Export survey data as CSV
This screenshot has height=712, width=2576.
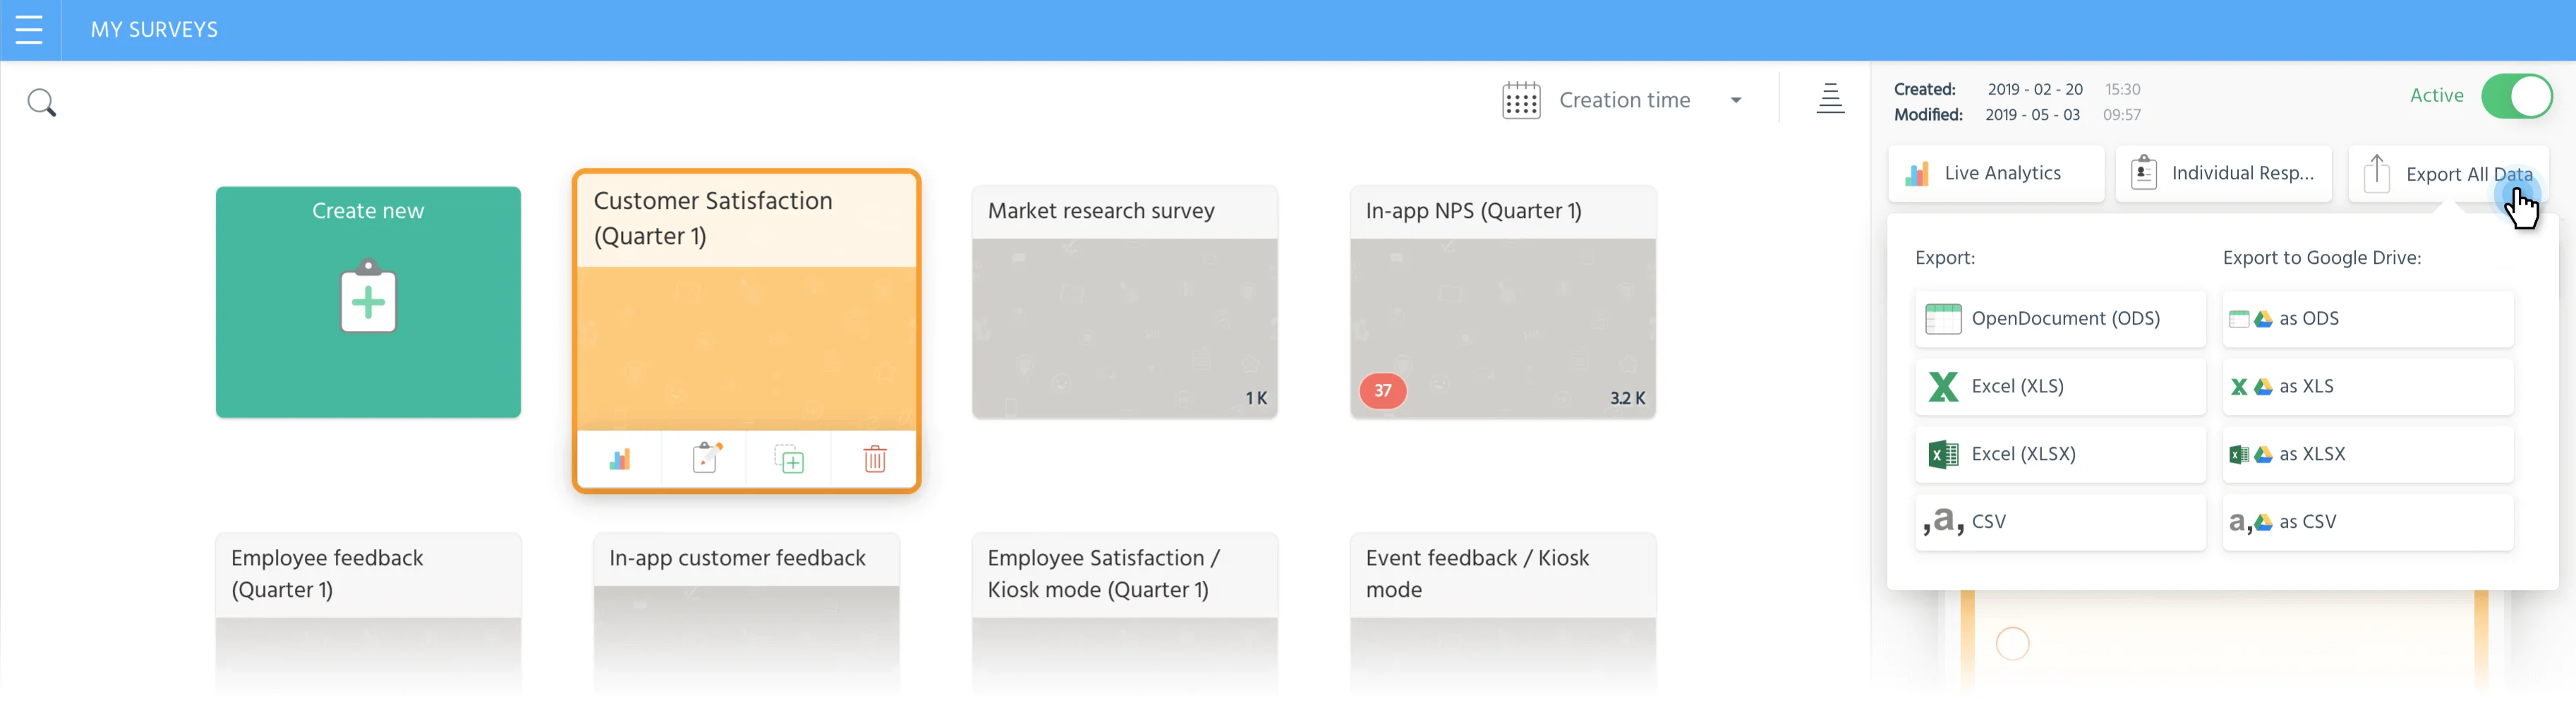click(2059, 521)
